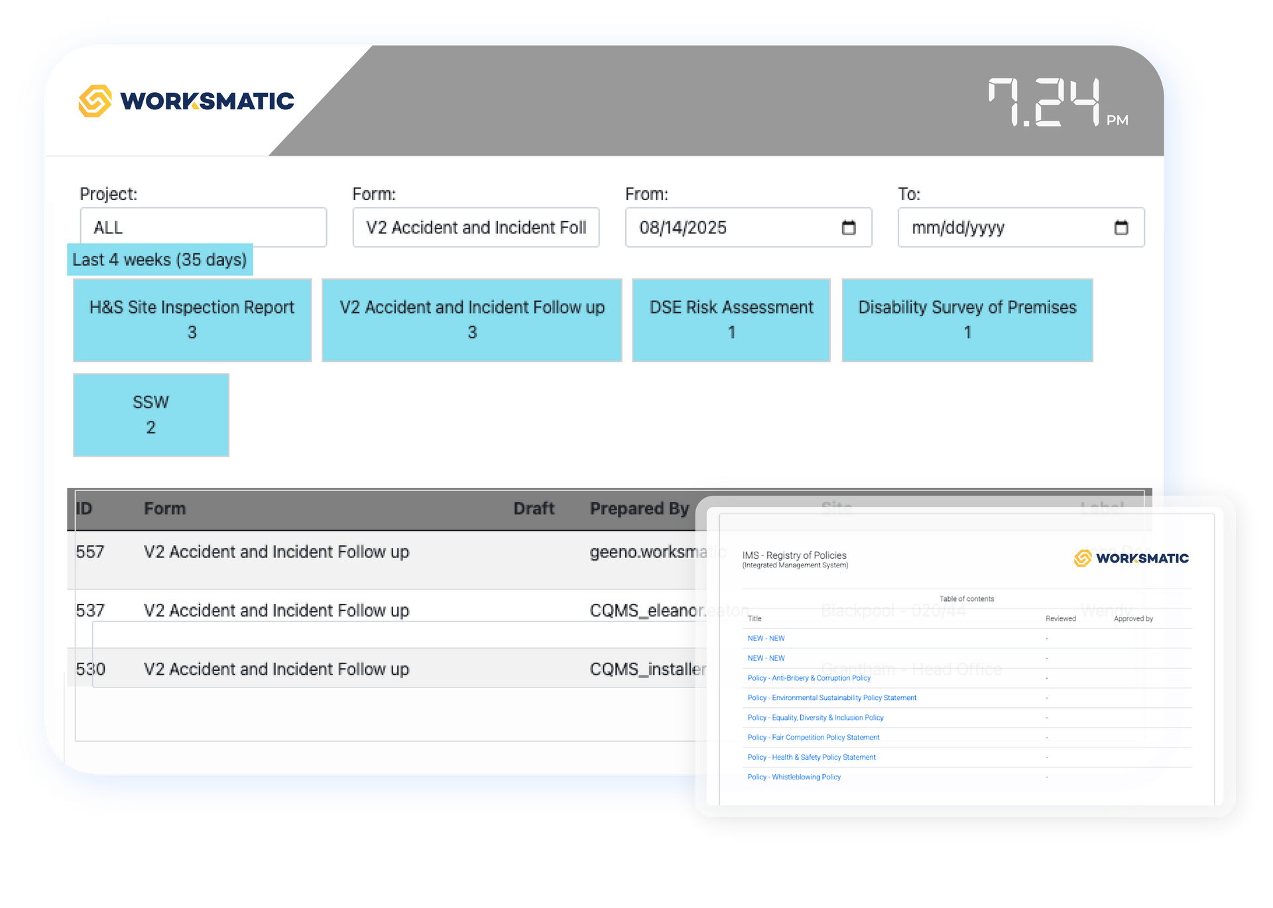Open the Project ALL dropdown

(x=203, y=227)
